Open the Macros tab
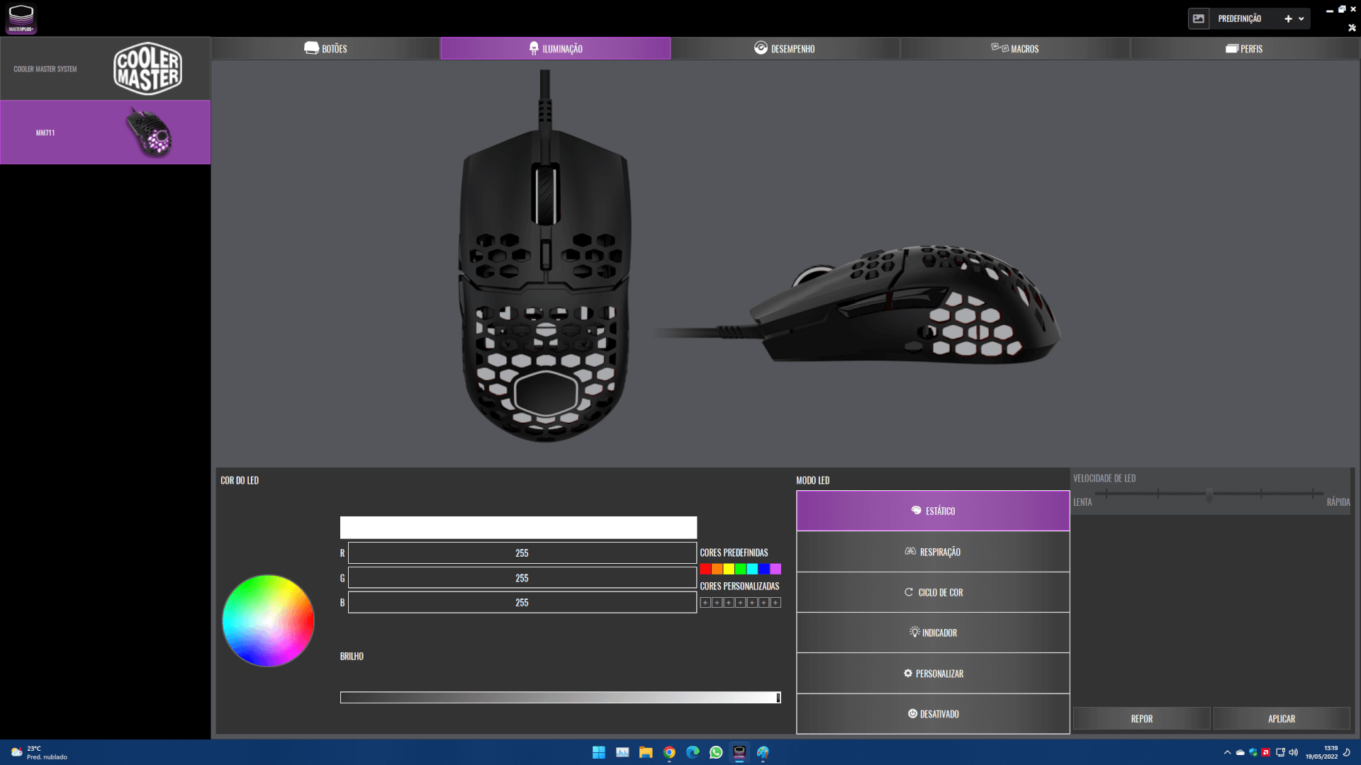 click(x=1015, y=49)
